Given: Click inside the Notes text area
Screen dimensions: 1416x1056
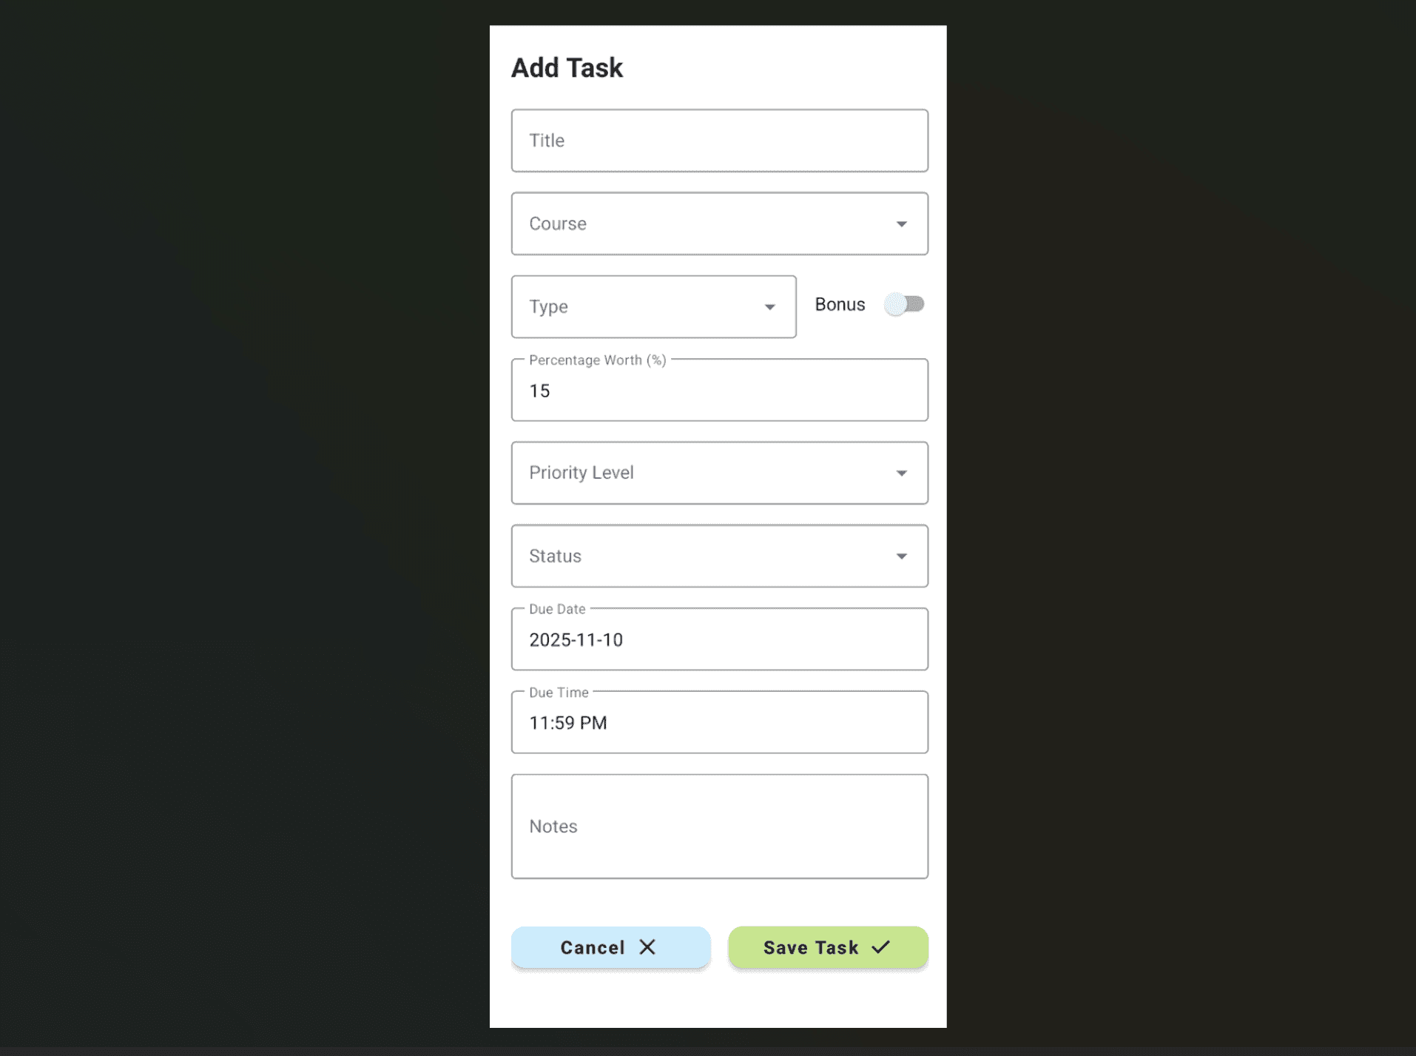Looking at the screenshot, I should click(719, 826).
